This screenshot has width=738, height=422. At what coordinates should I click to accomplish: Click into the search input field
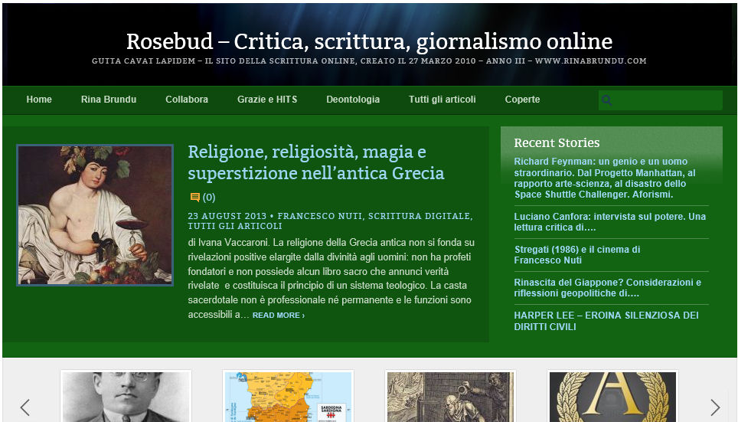(666, 100)
